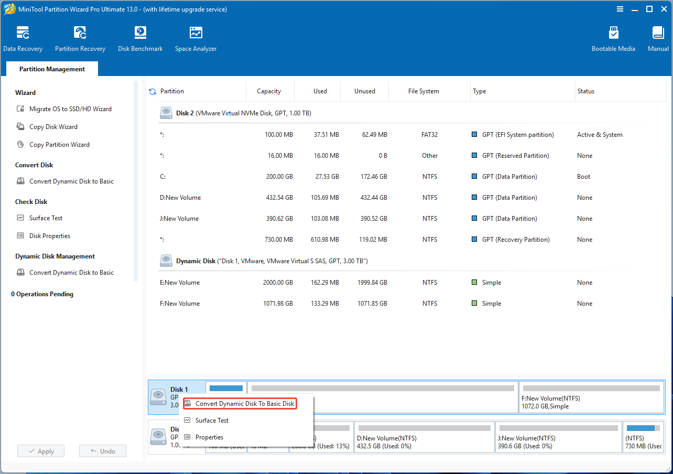Open the hamburger menu at top right
The height and width of the screenshot is (474, 673).
coord(620,9)
